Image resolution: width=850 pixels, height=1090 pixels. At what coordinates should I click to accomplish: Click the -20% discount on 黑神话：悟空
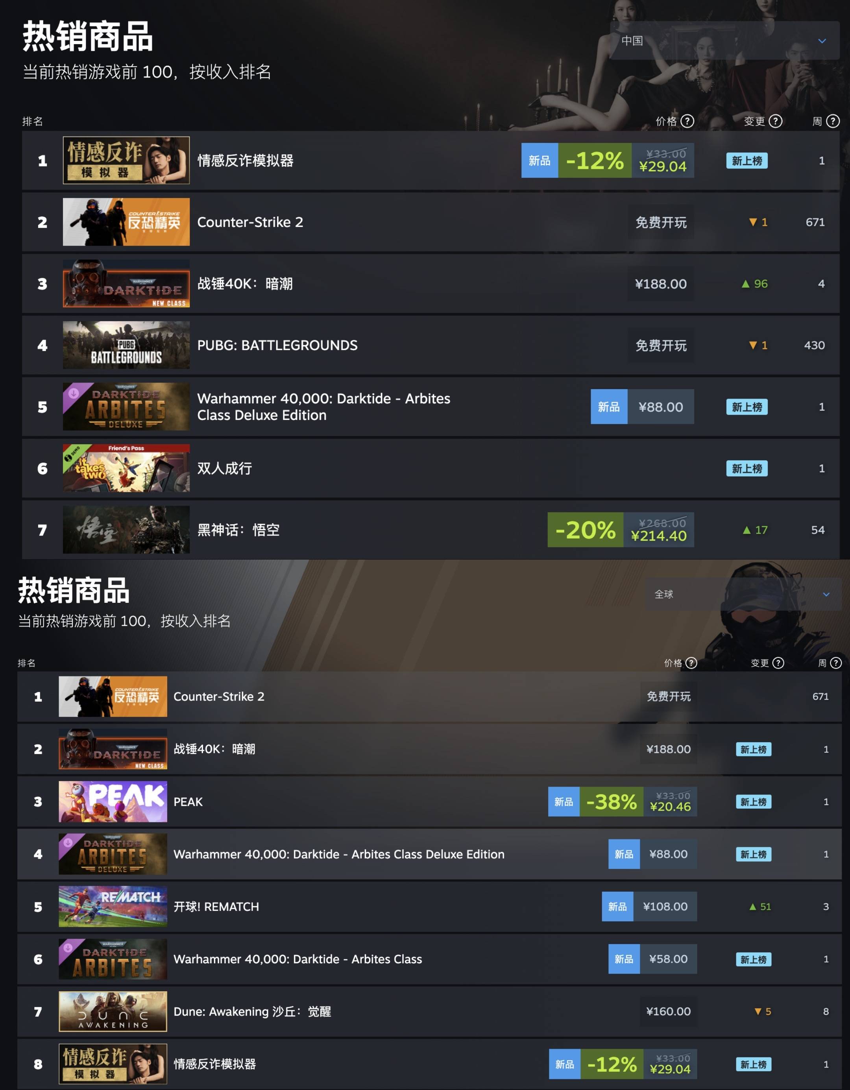(585, 530)
